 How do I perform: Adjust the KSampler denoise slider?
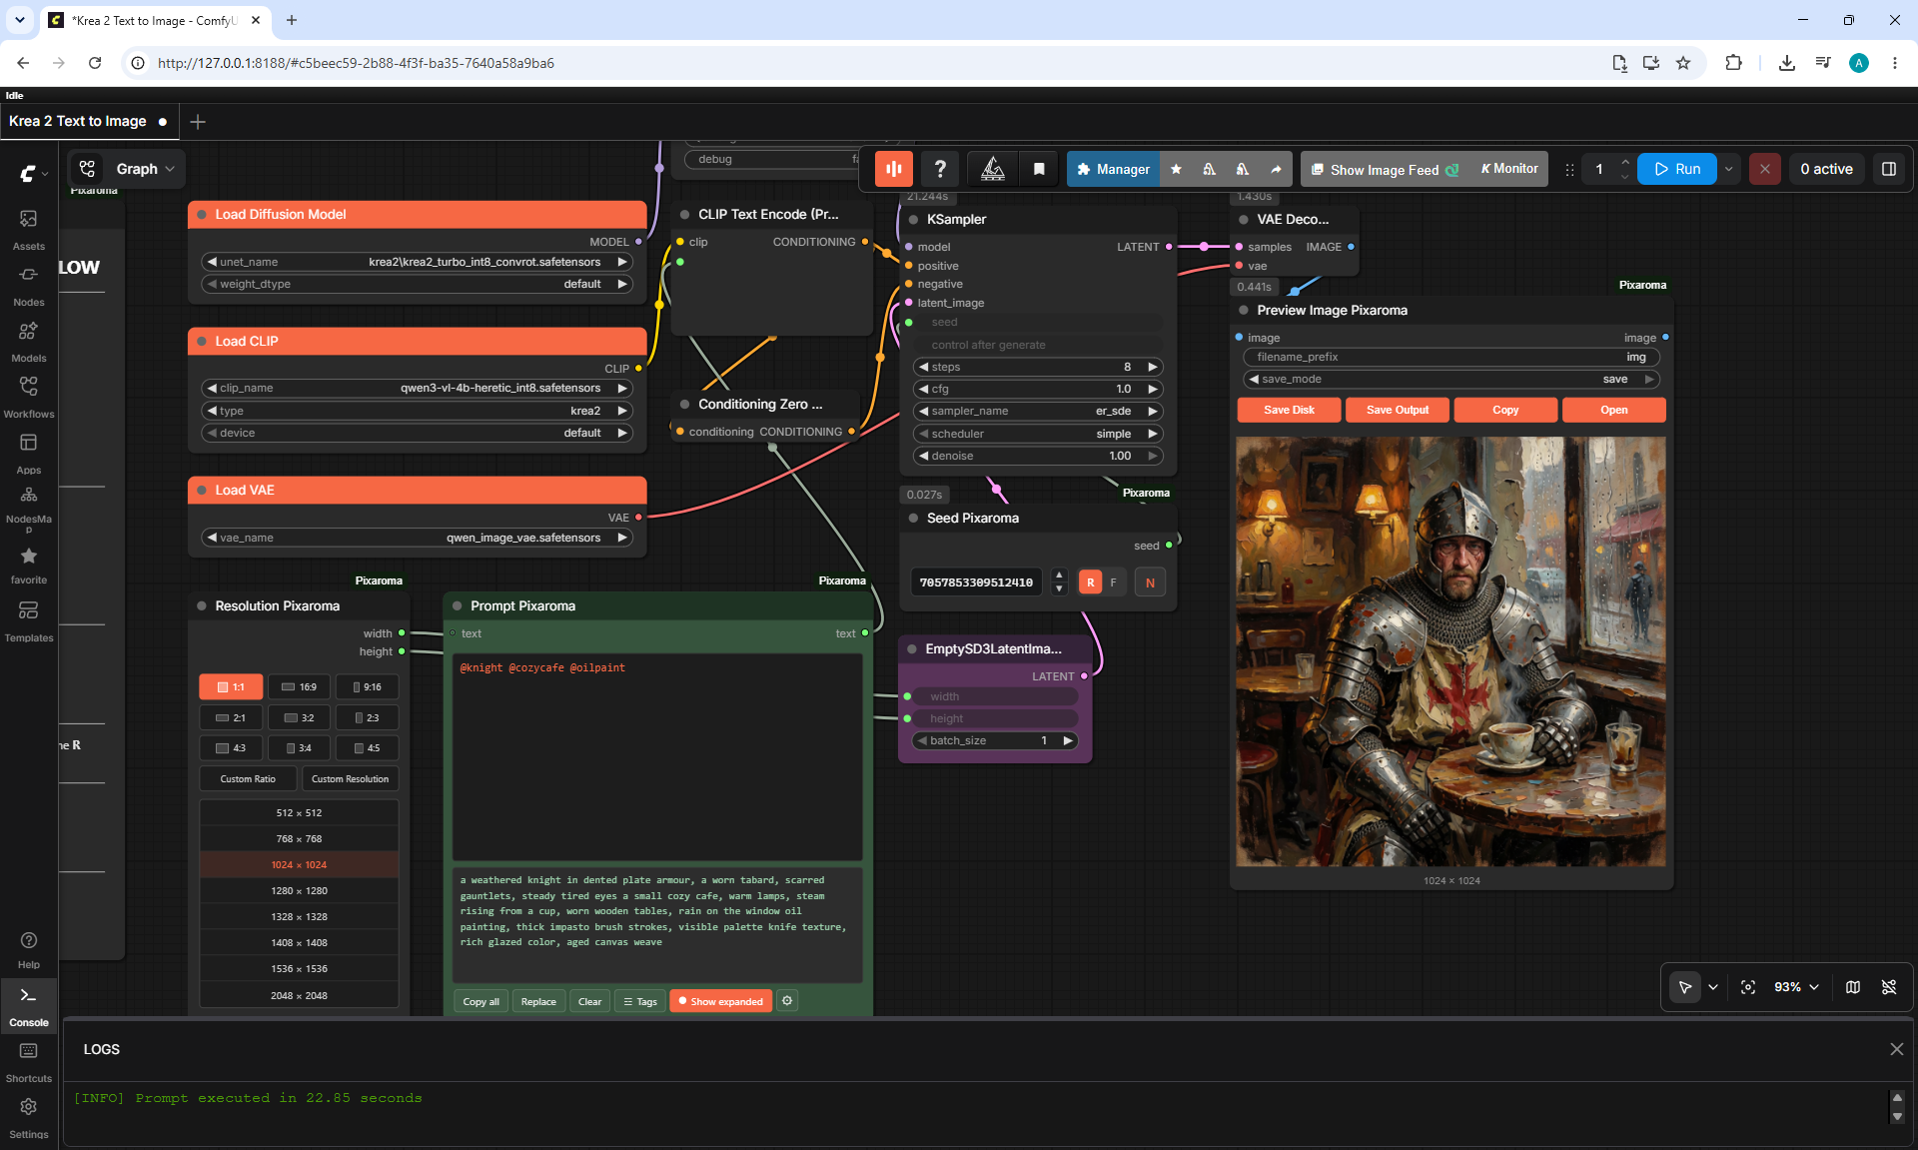tap(1039, 456)
